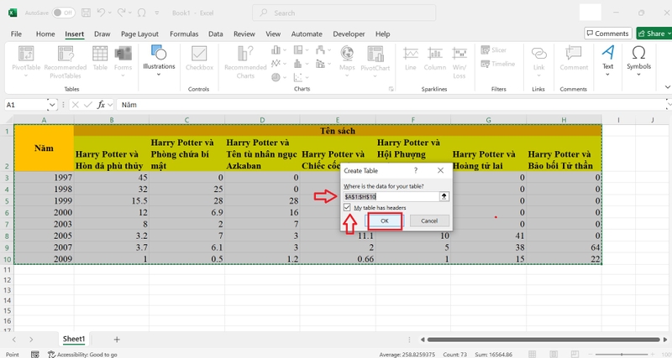Open Recommended PivotTables

point(66,62)
